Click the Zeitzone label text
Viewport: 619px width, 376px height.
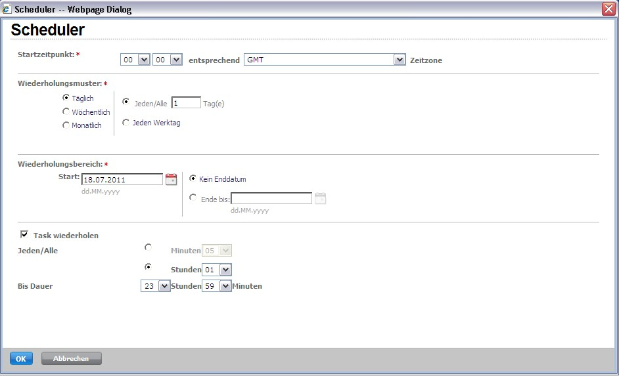pyautogui.click(x=426, y=60)
